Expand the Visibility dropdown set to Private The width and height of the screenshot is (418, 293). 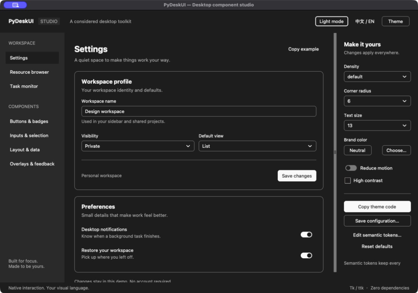138,146
